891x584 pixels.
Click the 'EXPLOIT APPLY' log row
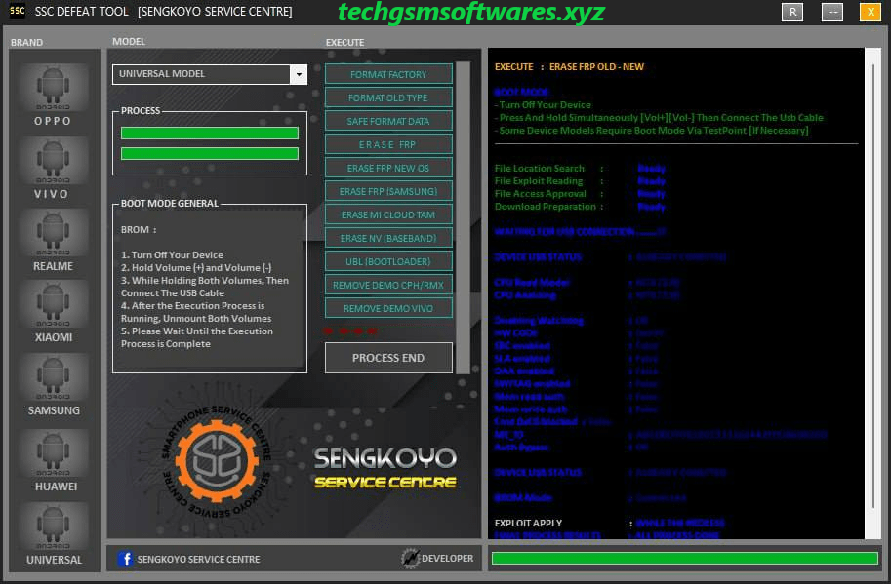(610, 523)
